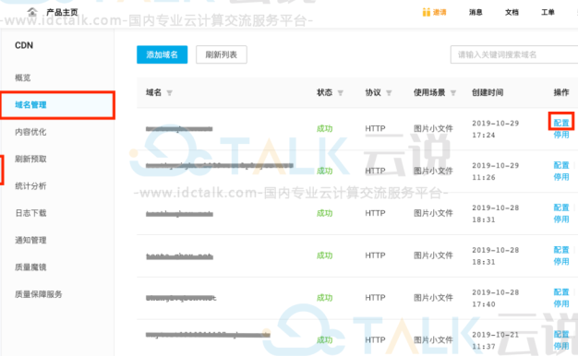Click the 操作 column header
Viewport: 578px width, 356px height.
561,92
